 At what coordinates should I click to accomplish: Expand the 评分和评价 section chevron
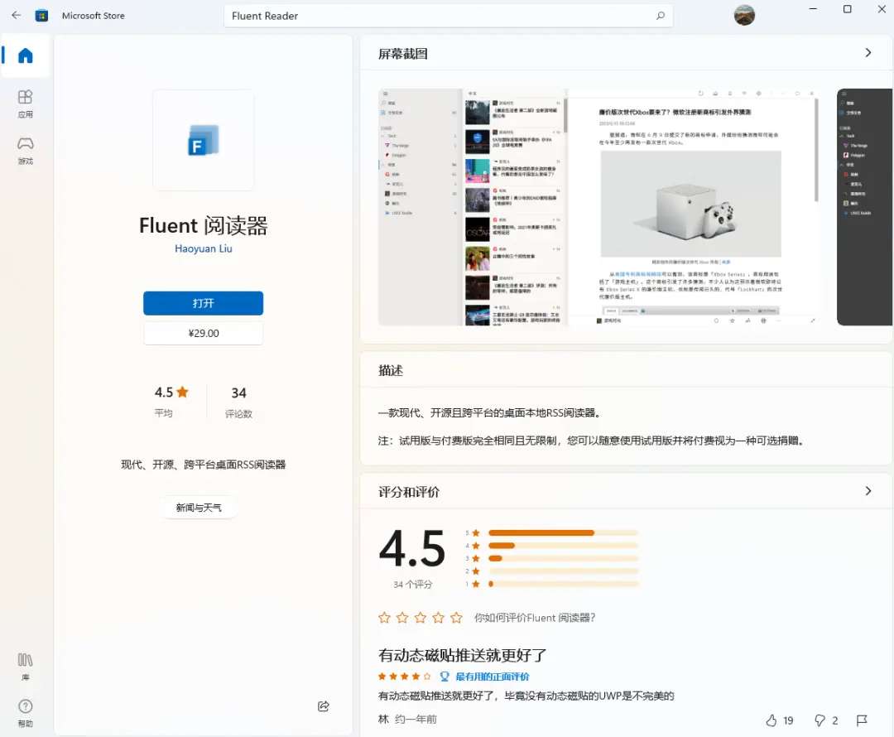click(868, 491)
